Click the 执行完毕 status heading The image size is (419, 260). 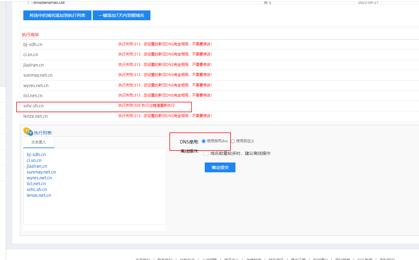30,35
